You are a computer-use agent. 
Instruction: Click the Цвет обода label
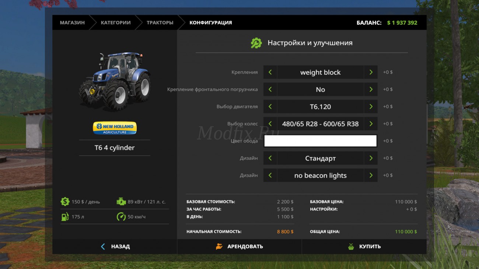(244, 141)
